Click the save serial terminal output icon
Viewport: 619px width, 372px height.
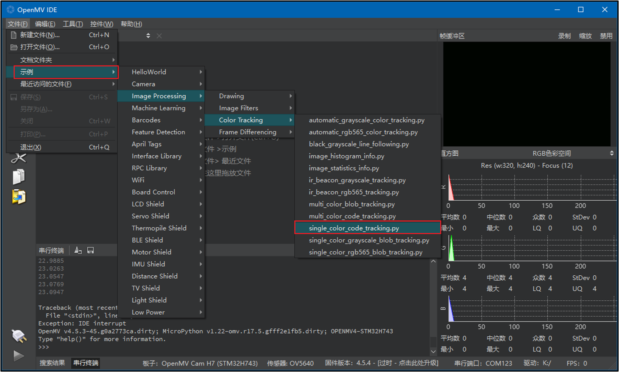click(91, 250)
